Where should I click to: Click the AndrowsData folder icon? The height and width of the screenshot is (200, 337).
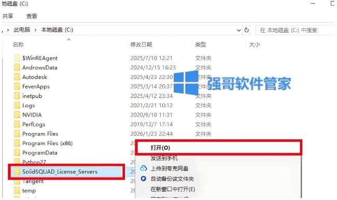coord(17,67)
